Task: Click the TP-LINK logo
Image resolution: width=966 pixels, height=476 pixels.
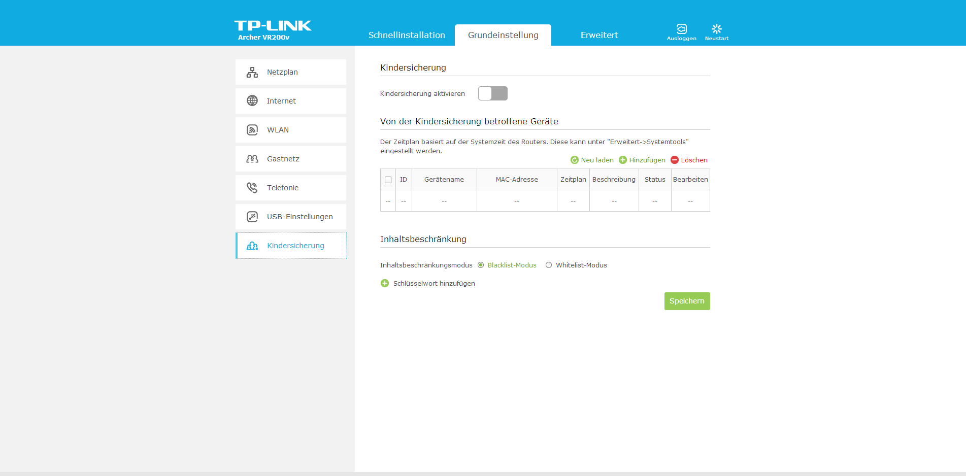Action: (273, 26)
